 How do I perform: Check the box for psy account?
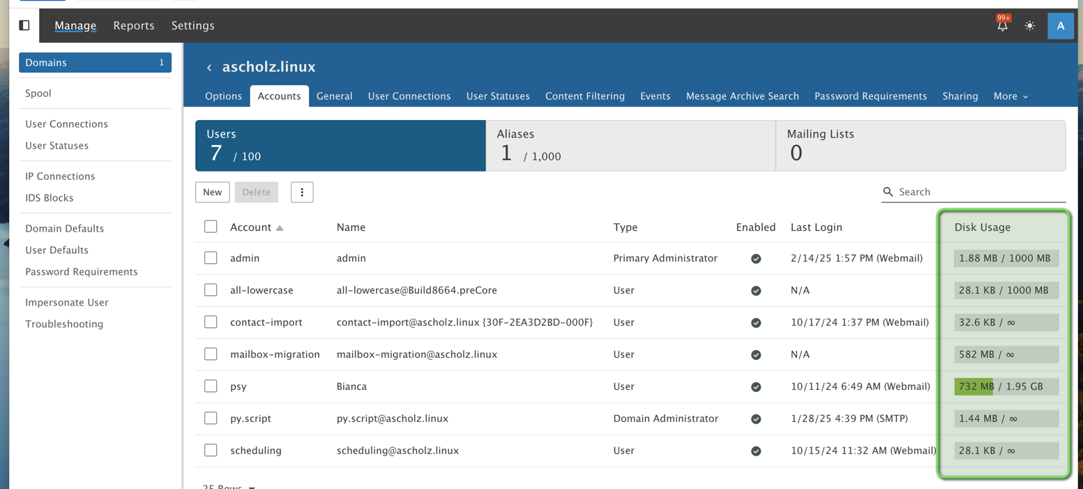211,386
